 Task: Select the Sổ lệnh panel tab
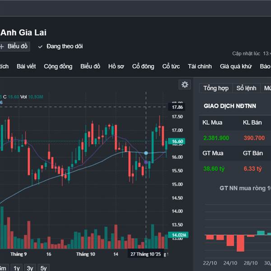point(247,88)
